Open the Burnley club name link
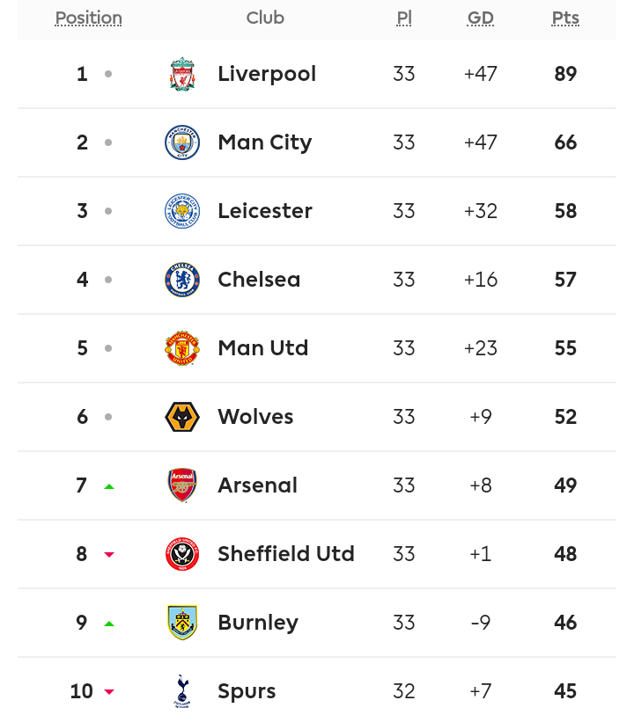634x715 pixels. [258, 623]
